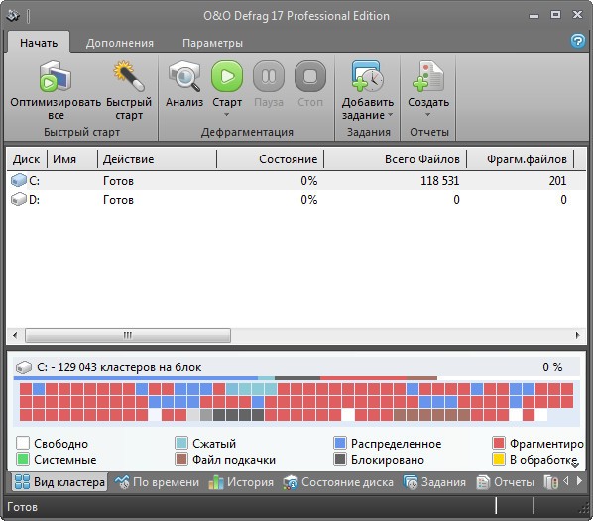Select drive C: icon in list
Image resolution: width=593 pixels, height=521 pixels.
[x=19, y=180]
